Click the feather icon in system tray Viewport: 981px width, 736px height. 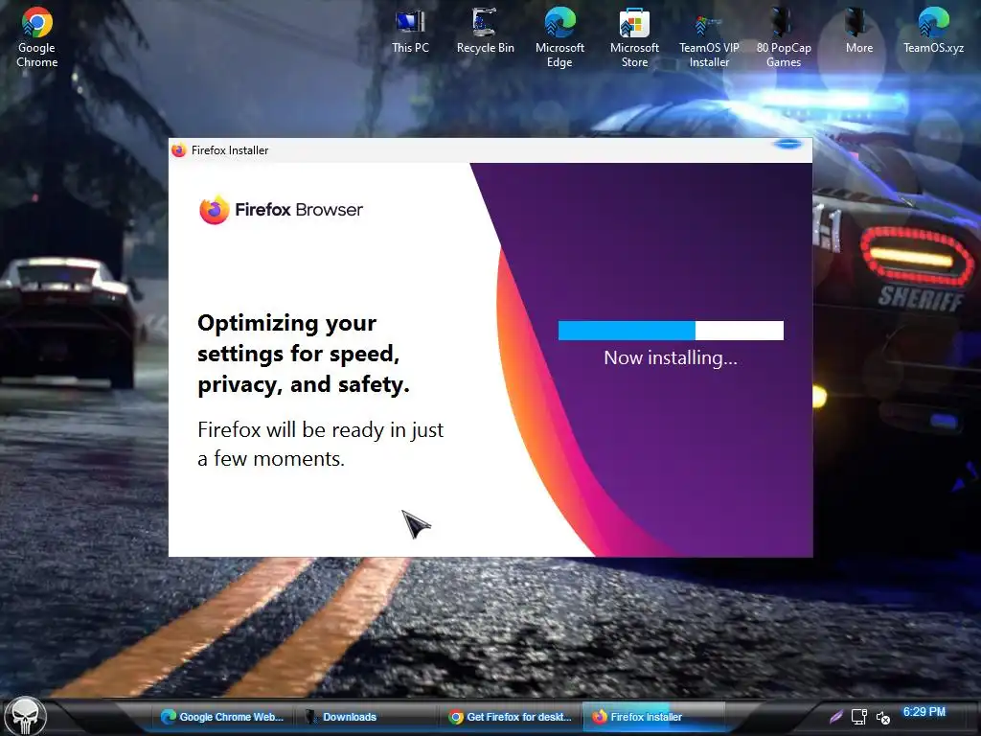point(835,717)
